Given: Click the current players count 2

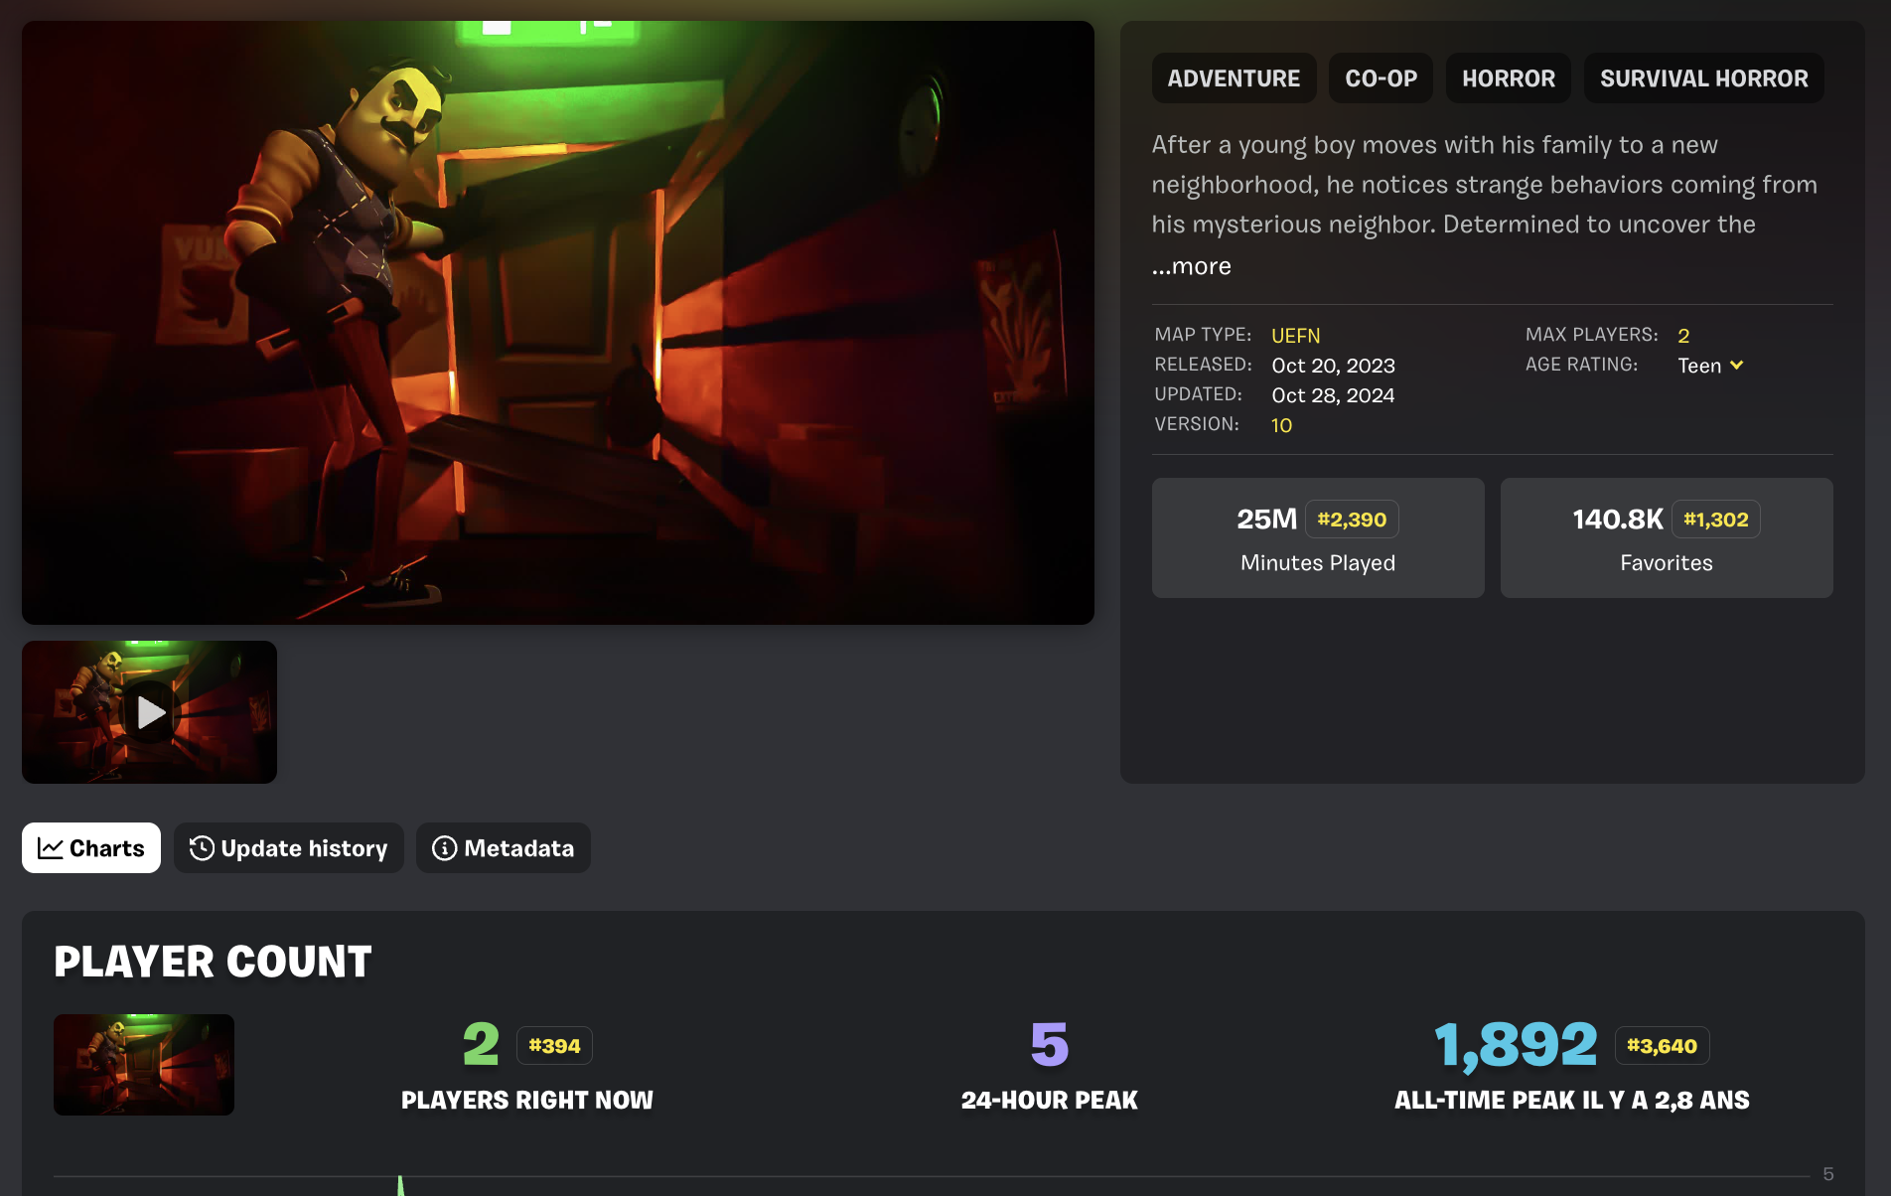Looking at the screenshot, I should (481, 1045).
